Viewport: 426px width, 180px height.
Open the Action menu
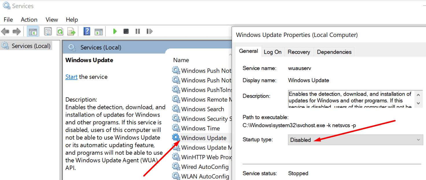click(x=29, y=20)
